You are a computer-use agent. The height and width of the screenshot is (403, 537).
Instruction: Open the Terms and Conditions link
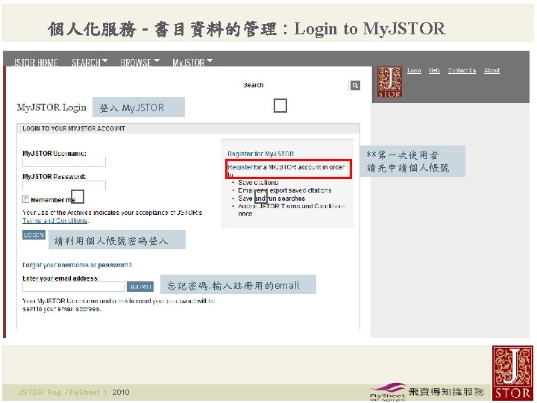(x=55, y=220)
